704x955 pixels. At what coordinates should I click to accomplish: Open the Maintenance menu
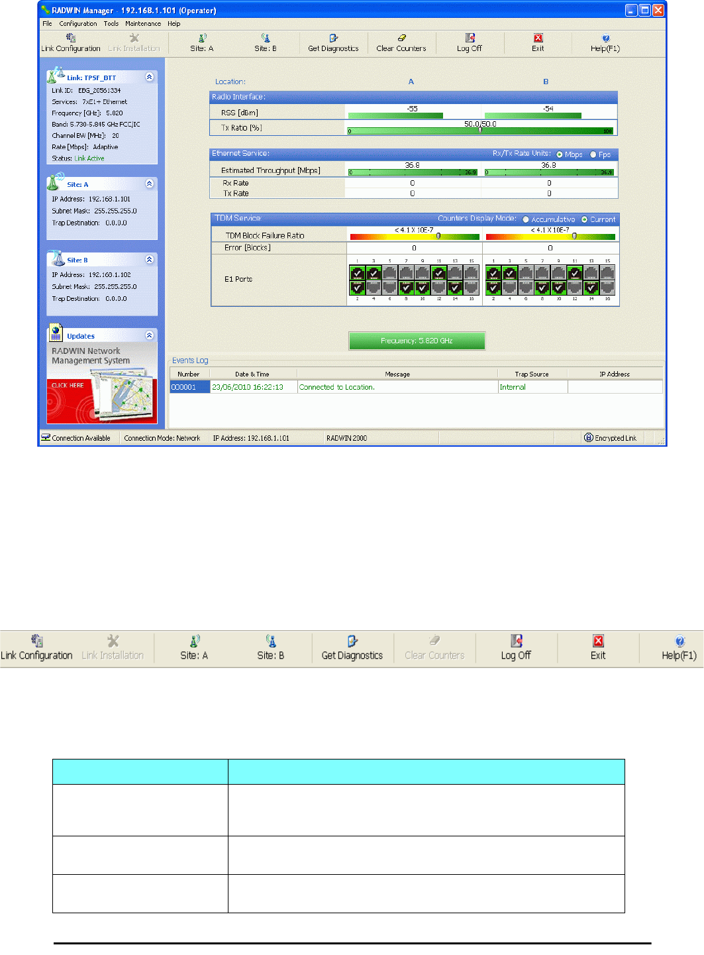pyautogui.click(x=143, y=23)
